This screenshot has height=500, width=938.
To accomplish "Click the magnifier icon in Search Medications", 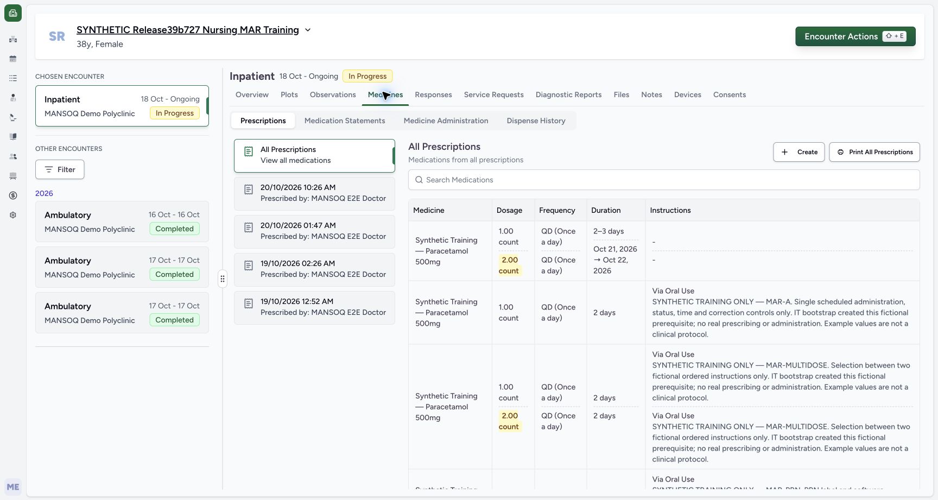I will tap(419, 180).
